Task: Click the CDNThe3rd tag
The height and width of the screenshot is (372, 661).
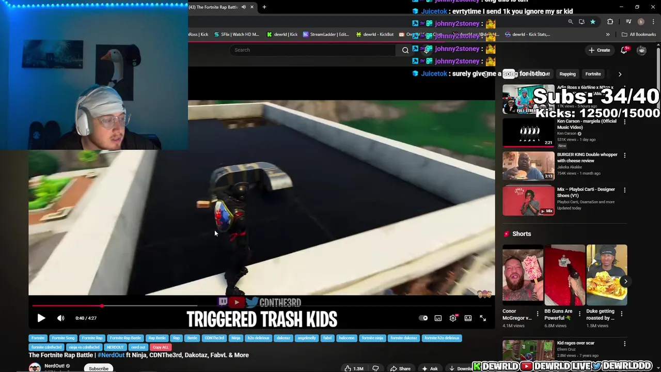Action: click(214, 338)
